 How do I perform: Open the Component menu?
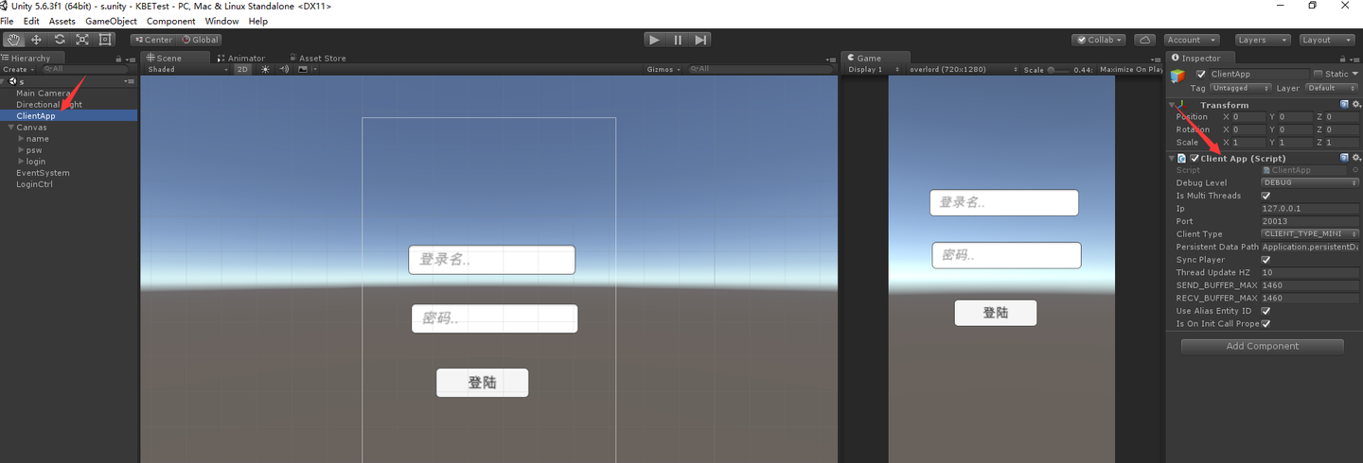170,21
